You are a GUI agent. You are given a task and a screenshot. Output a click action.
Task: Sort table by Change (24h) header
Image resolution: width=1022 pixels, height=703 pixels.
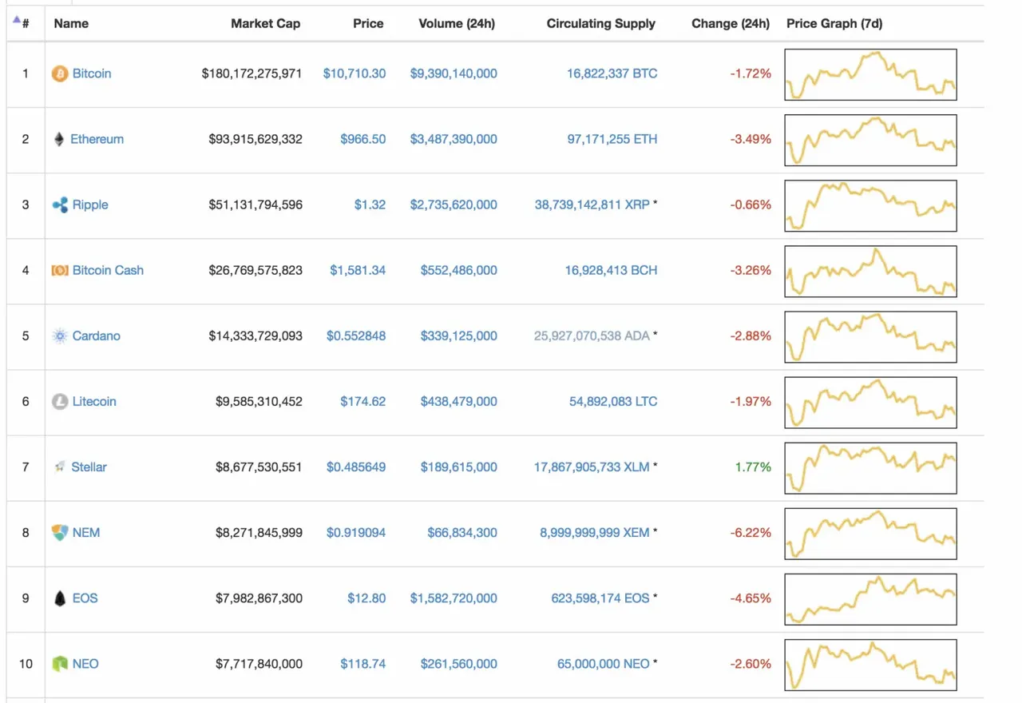tap(731, 23)
